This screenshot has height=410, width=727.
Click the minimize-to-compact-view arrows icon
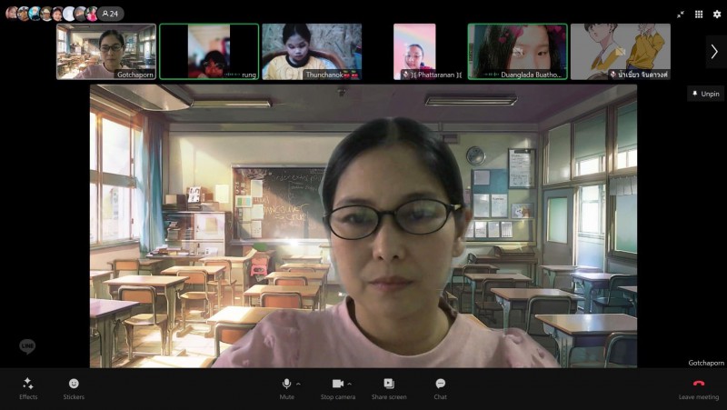681,14
